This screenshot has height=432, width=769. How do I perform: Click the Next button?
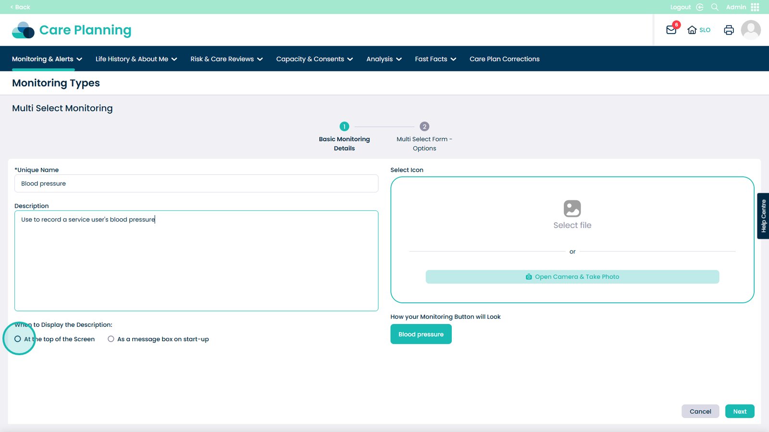[x=739, y=411]
